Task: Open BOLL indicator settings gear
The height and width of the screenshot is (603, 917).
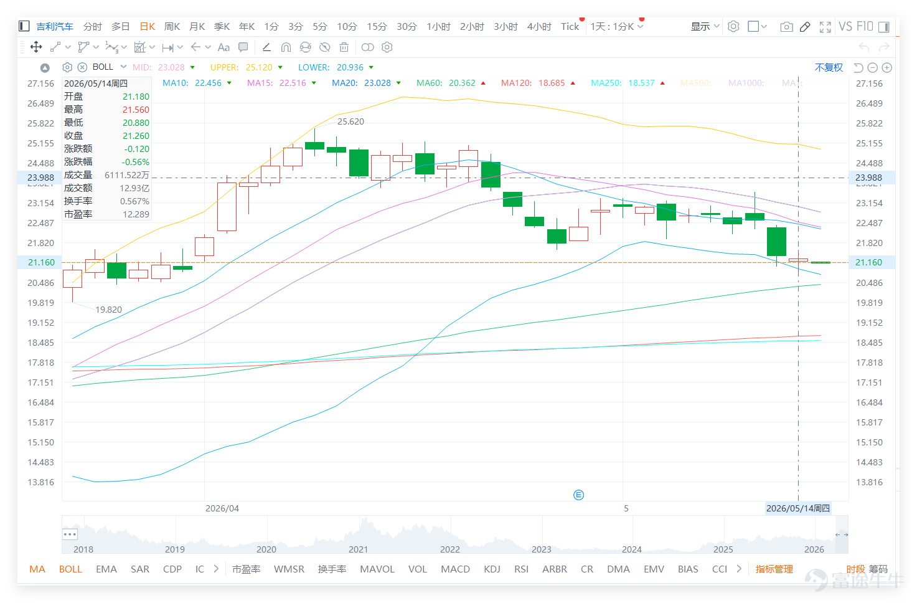Action: coord(67,67)
